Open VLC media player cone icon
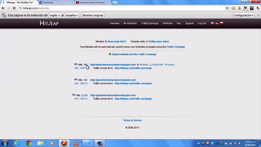The width and height of the screenshot is (261, 147). 76,143
